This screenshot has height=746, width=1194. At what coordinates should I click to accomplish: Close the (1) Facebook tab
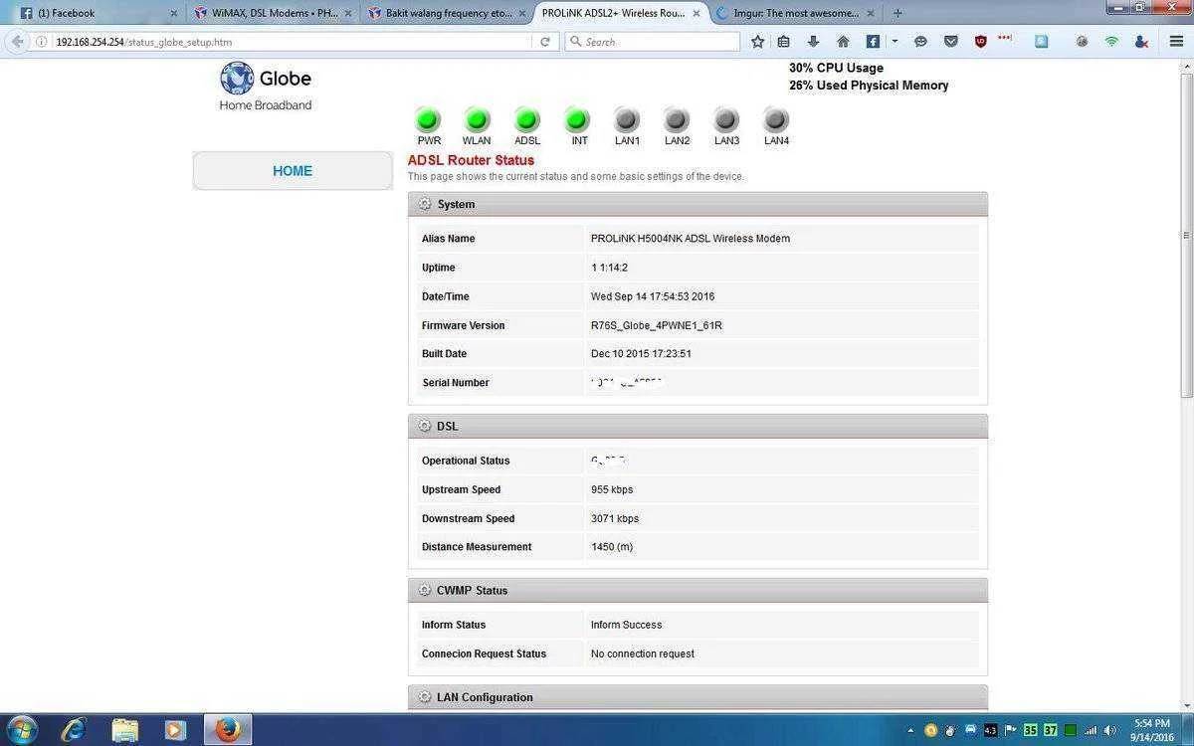point(174,13)
